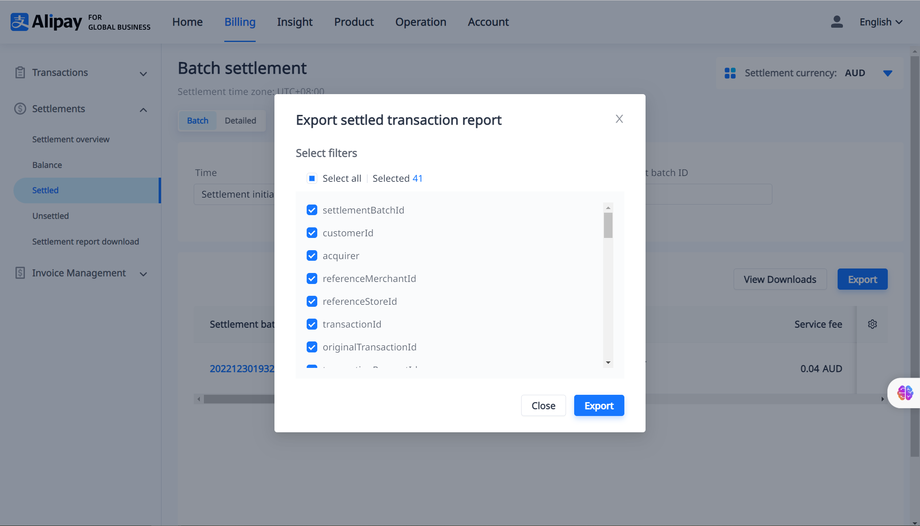Viewport: 920px width, 526px height.
Task: Click the Transactions clipboard icon
Action: tap(20, 73)
